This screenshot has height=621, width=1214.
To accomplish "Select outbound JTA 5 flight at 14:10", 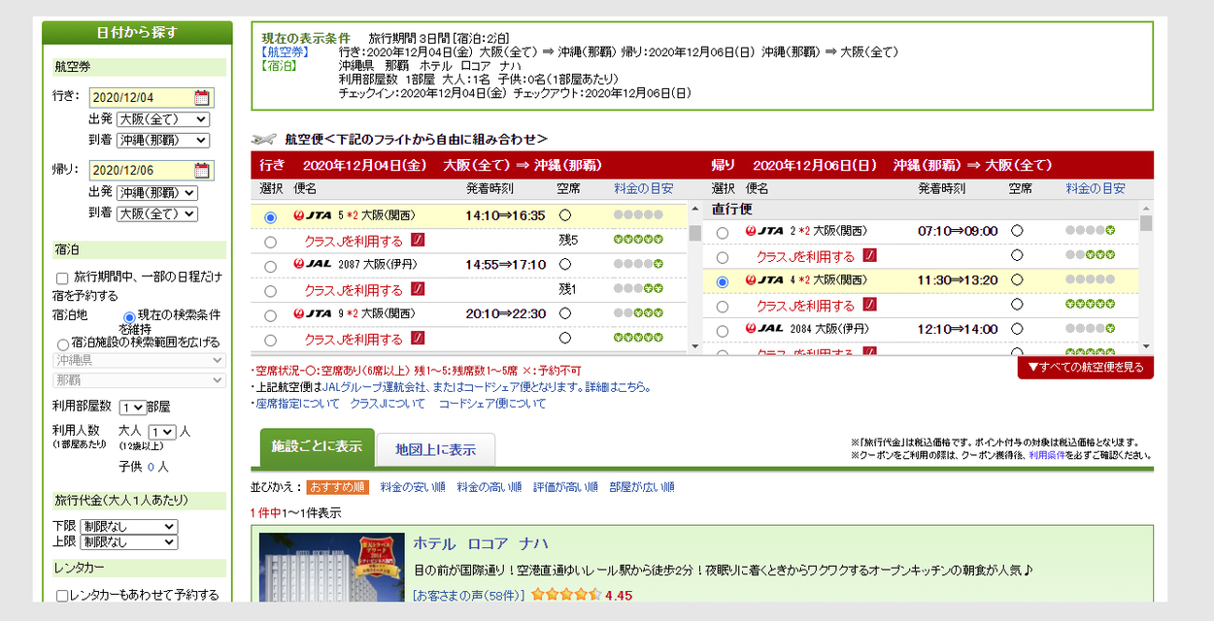I will 270,216.
